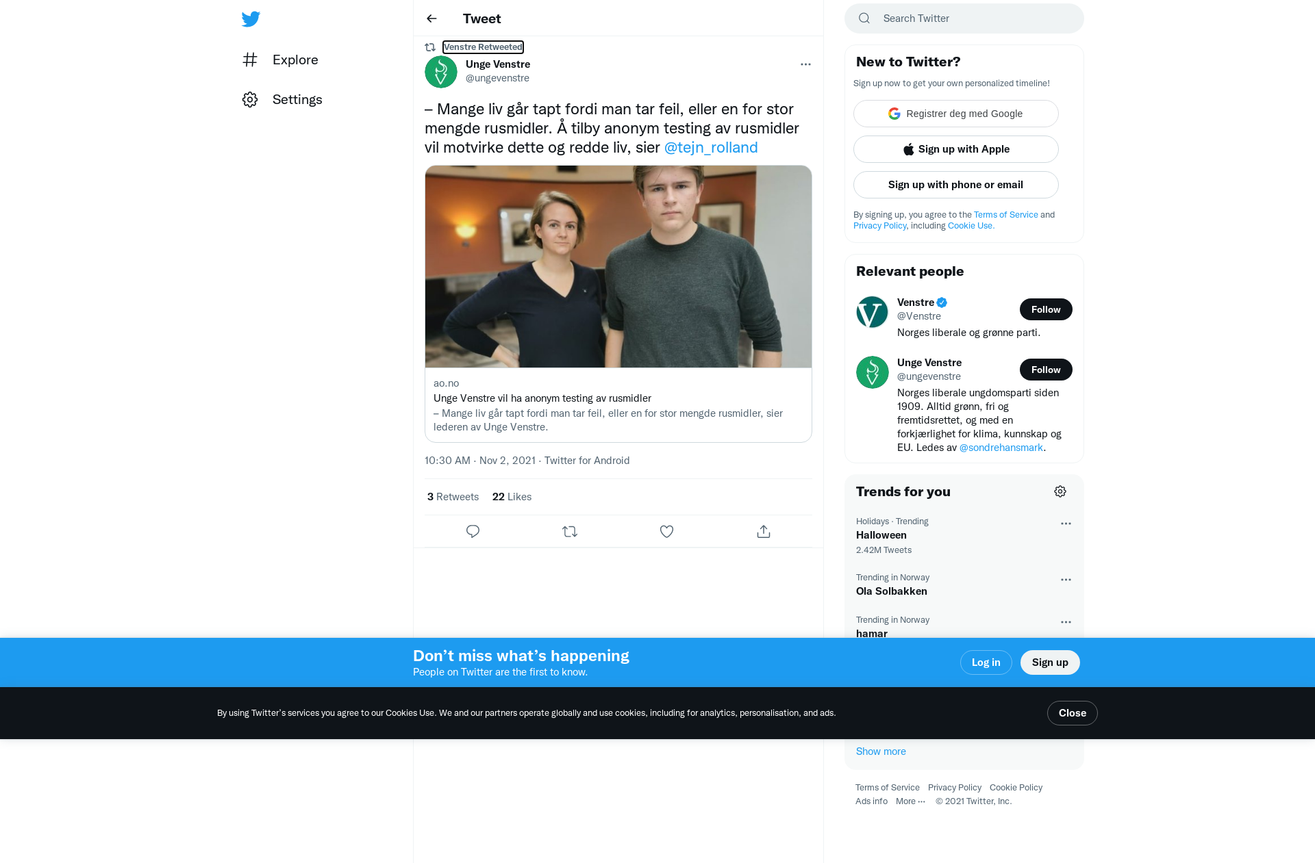Open the ao.no article headline link
This screenshot has height=863, width=1315.
[542, 398]
